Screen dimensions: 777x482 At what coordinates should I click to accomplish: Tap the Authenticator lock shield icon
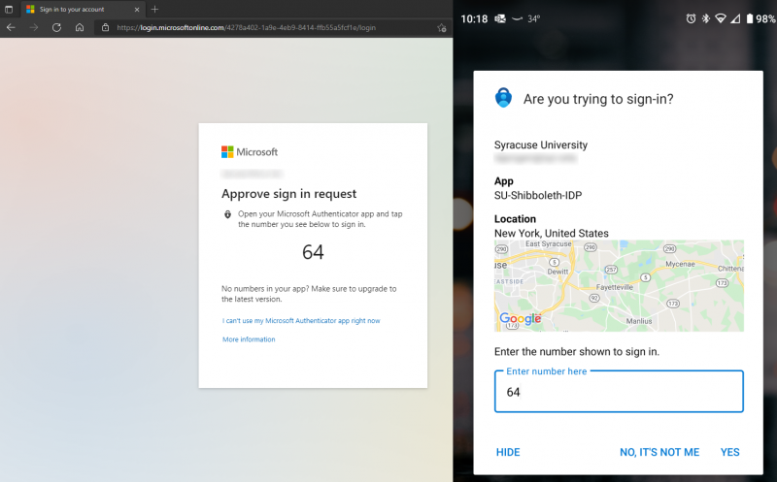503,98
